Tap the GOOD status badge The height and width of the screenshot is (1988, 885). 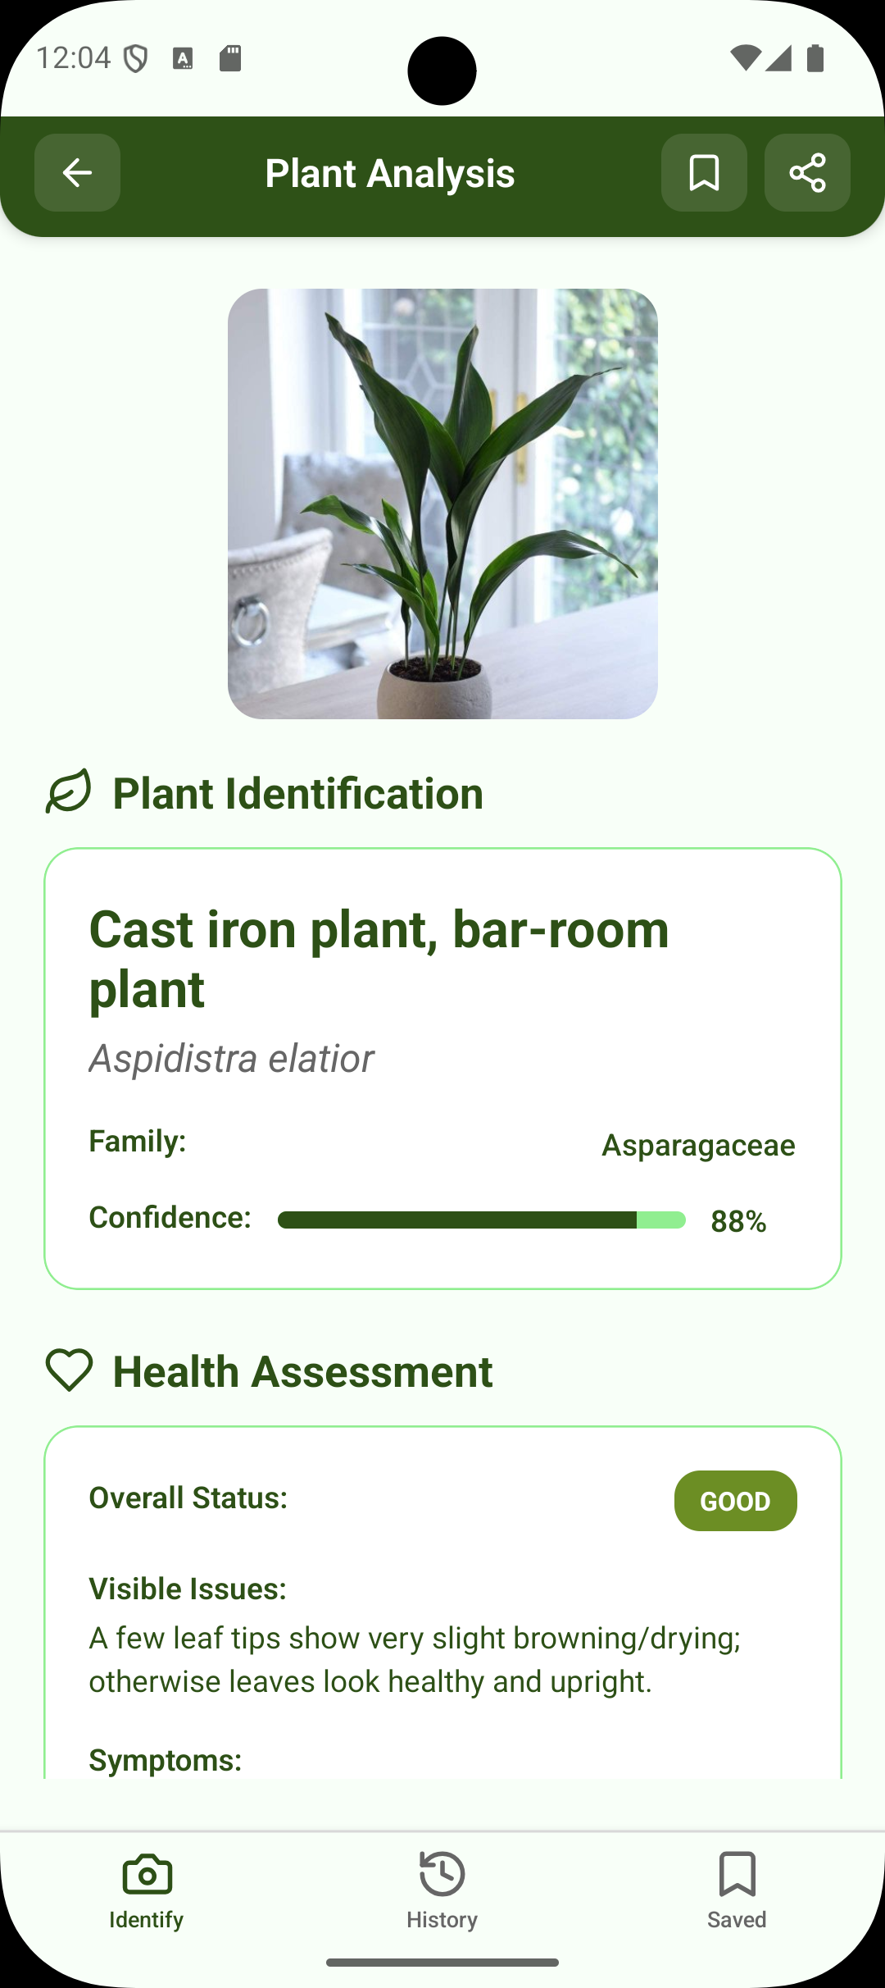coord(735,1501)
